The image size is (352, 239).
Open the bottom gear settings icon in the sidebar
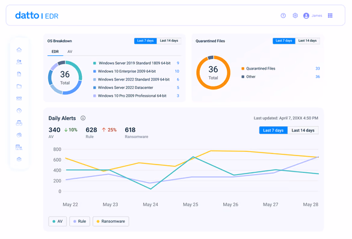click(x=19, y=159)
